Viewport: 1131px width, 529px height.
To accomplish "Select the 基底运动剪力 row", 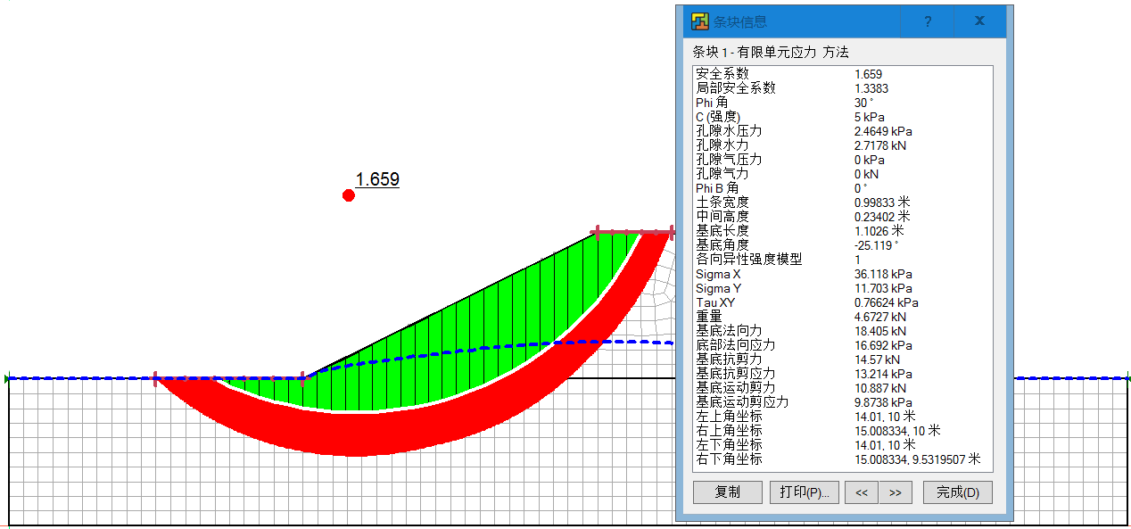I will click(x=842, y=388).
